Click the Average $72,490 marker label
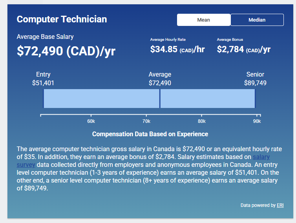 [160, 79]
